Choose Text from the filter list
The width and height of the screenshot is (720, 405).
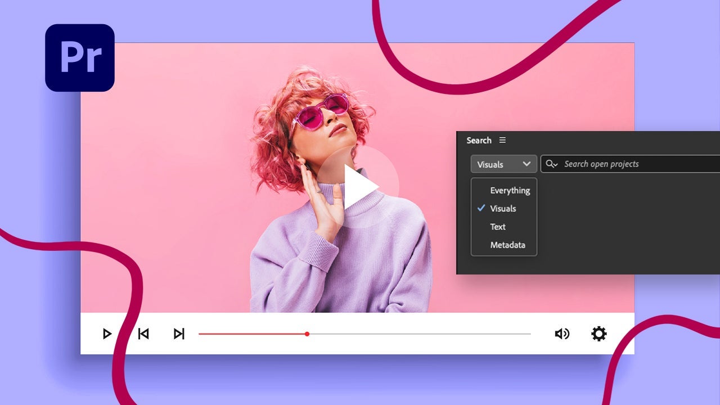(x=498, y=227)
